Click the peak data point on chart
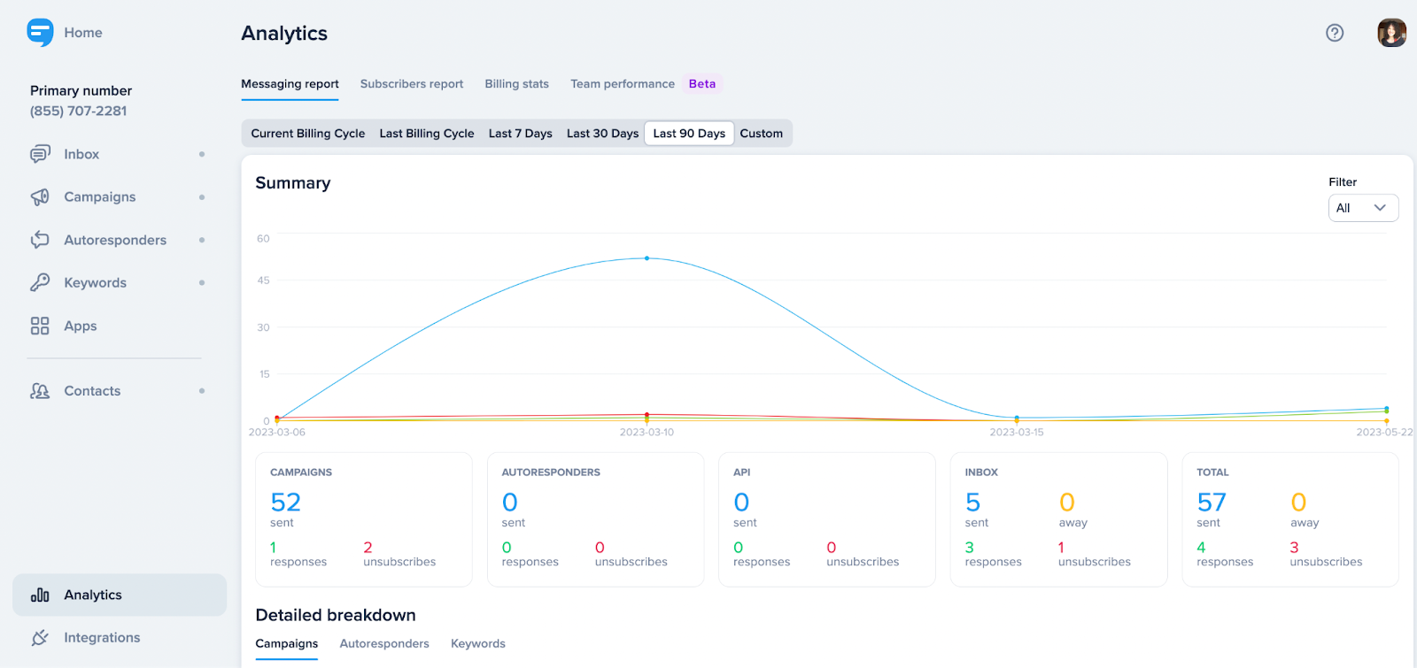Screen dimensions: 1417x668 (647, 258)
